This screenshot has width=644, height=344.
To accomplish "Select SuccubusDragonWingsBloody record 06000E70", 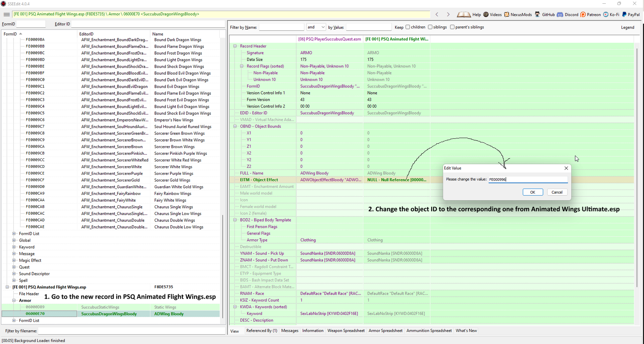I will tap(111, 314).
